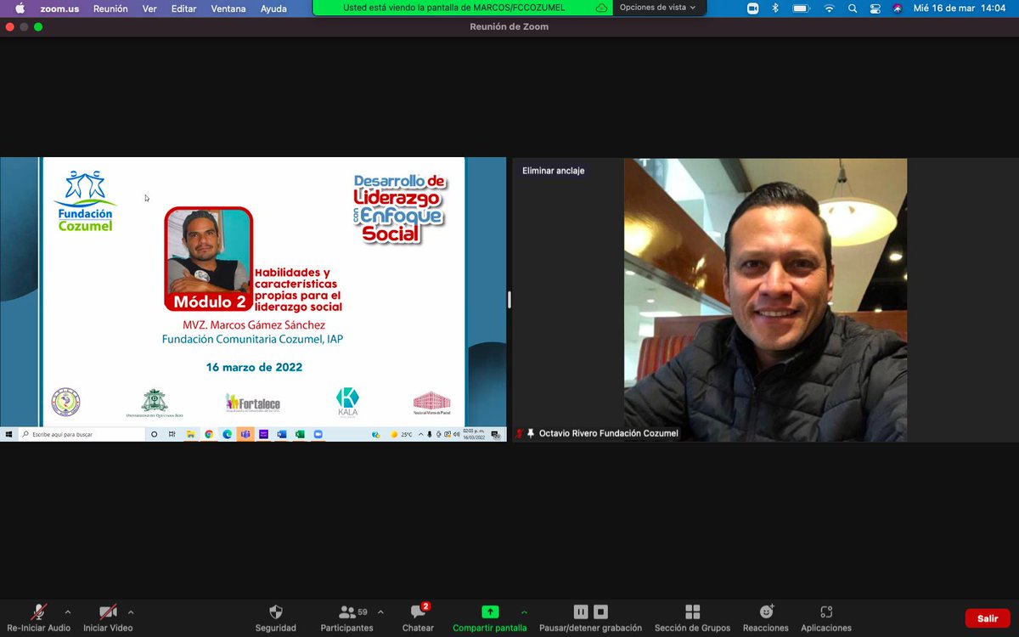Open the battery status menu

tap(801, 8)
